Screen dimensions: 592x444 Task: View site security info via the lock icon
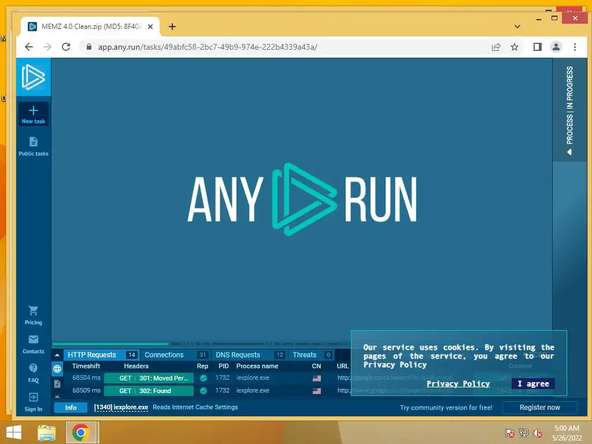[89, 47]
